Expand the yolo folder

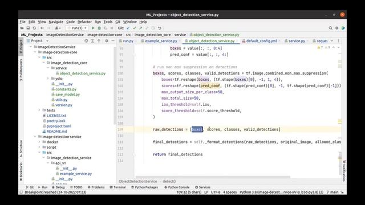48,79
